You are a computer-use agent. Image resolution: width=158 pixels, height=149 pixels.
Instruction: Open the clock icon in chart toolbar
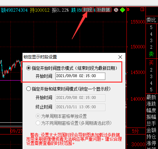116,10
